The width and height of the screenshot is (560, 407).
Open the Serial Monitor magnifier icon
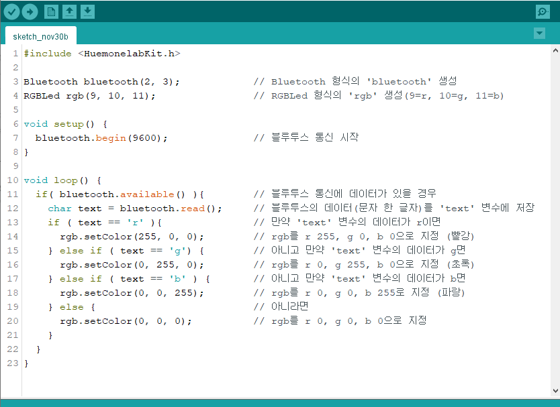pyautogui.click(x=543, y=12)
